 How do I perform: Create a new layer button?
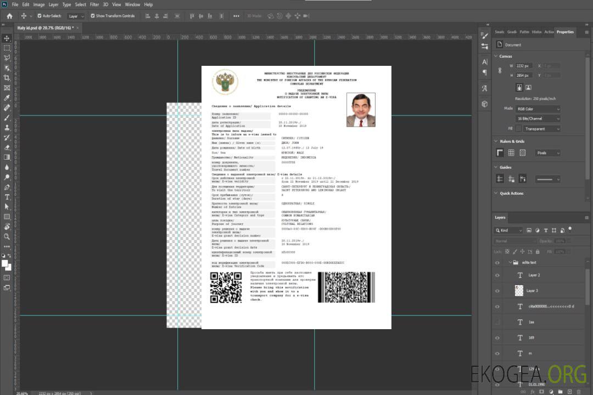[569, 392]
